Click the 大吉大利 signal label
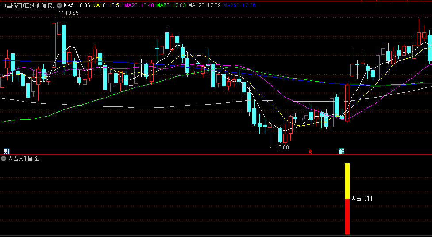The height and width of the screenshot is (237, 432). [361, 199]
